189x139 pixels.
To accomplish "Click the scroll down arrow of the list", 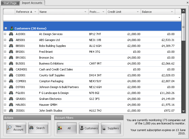I will coord(183,111).
